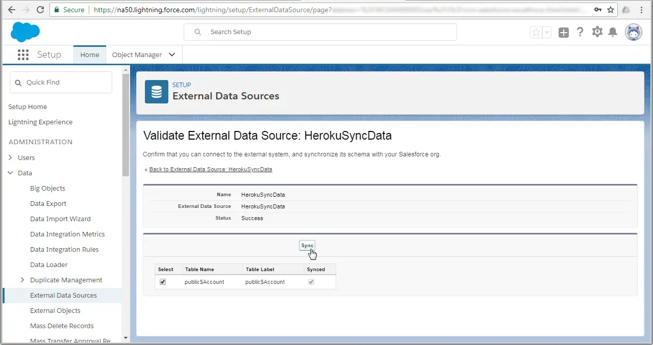This screenshot has height=345, width=653.
Task: Collapse the Data tree section
Action: coord(11,173)
